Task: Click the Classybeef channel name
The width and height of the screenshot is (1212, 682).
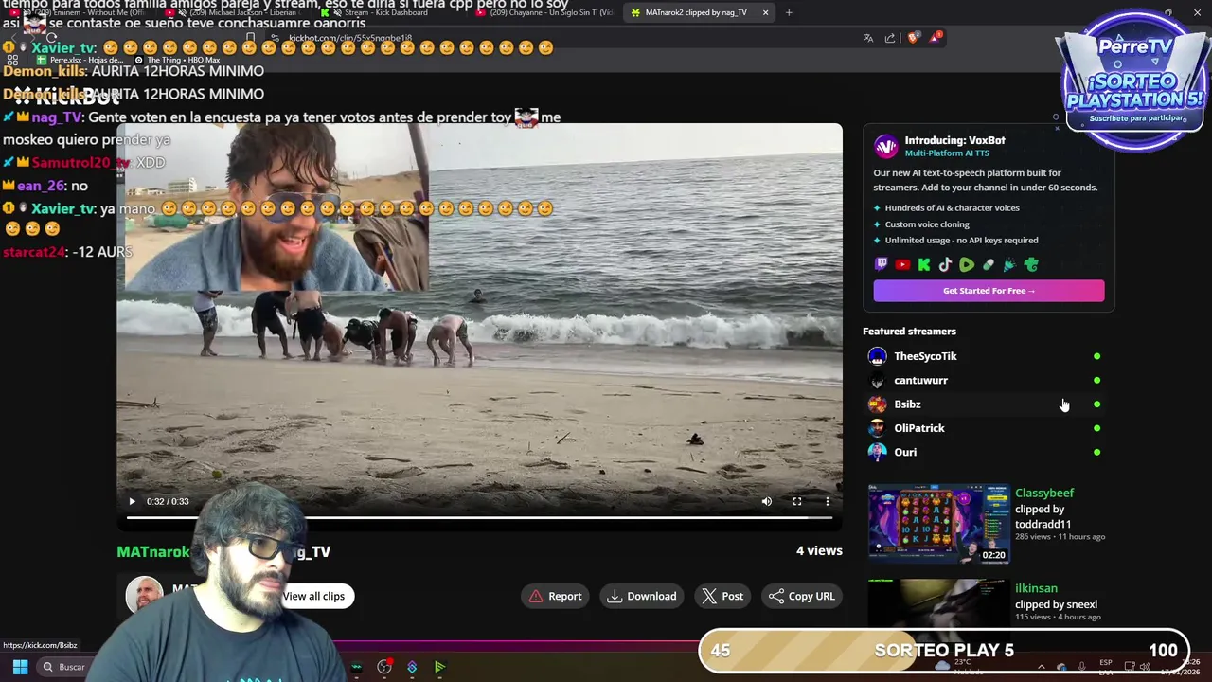Action: [1044, 493]
